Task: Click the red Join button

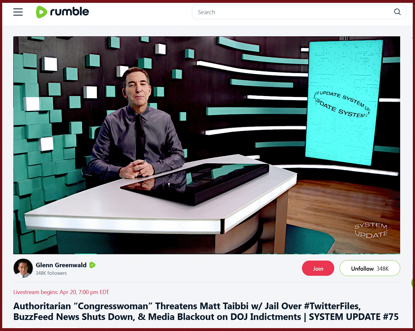Action: pyautogui.click(x=318, y=268)
